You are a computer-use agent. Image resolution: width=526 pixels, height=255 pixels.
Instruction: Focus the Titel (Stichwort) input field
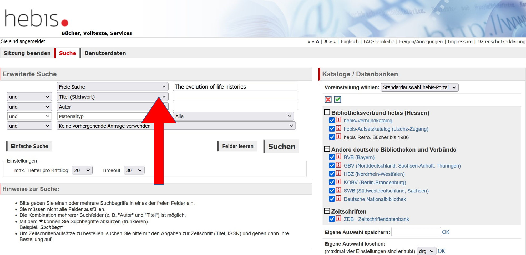pyautogui.click(x=235, y=96)
